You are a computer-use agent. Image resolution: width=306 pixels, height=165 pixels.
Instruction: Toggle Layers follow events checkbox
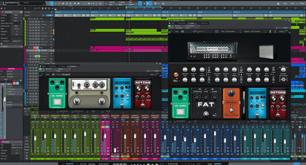coord(21,23)
